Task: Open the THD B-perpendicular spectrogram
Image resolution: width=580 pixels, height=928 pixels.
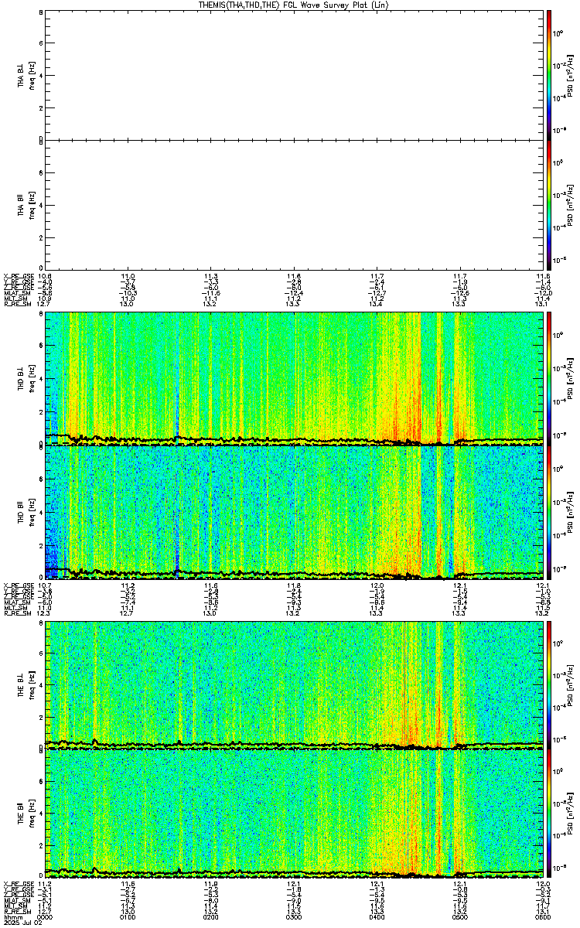Action: tap(294, 377)
